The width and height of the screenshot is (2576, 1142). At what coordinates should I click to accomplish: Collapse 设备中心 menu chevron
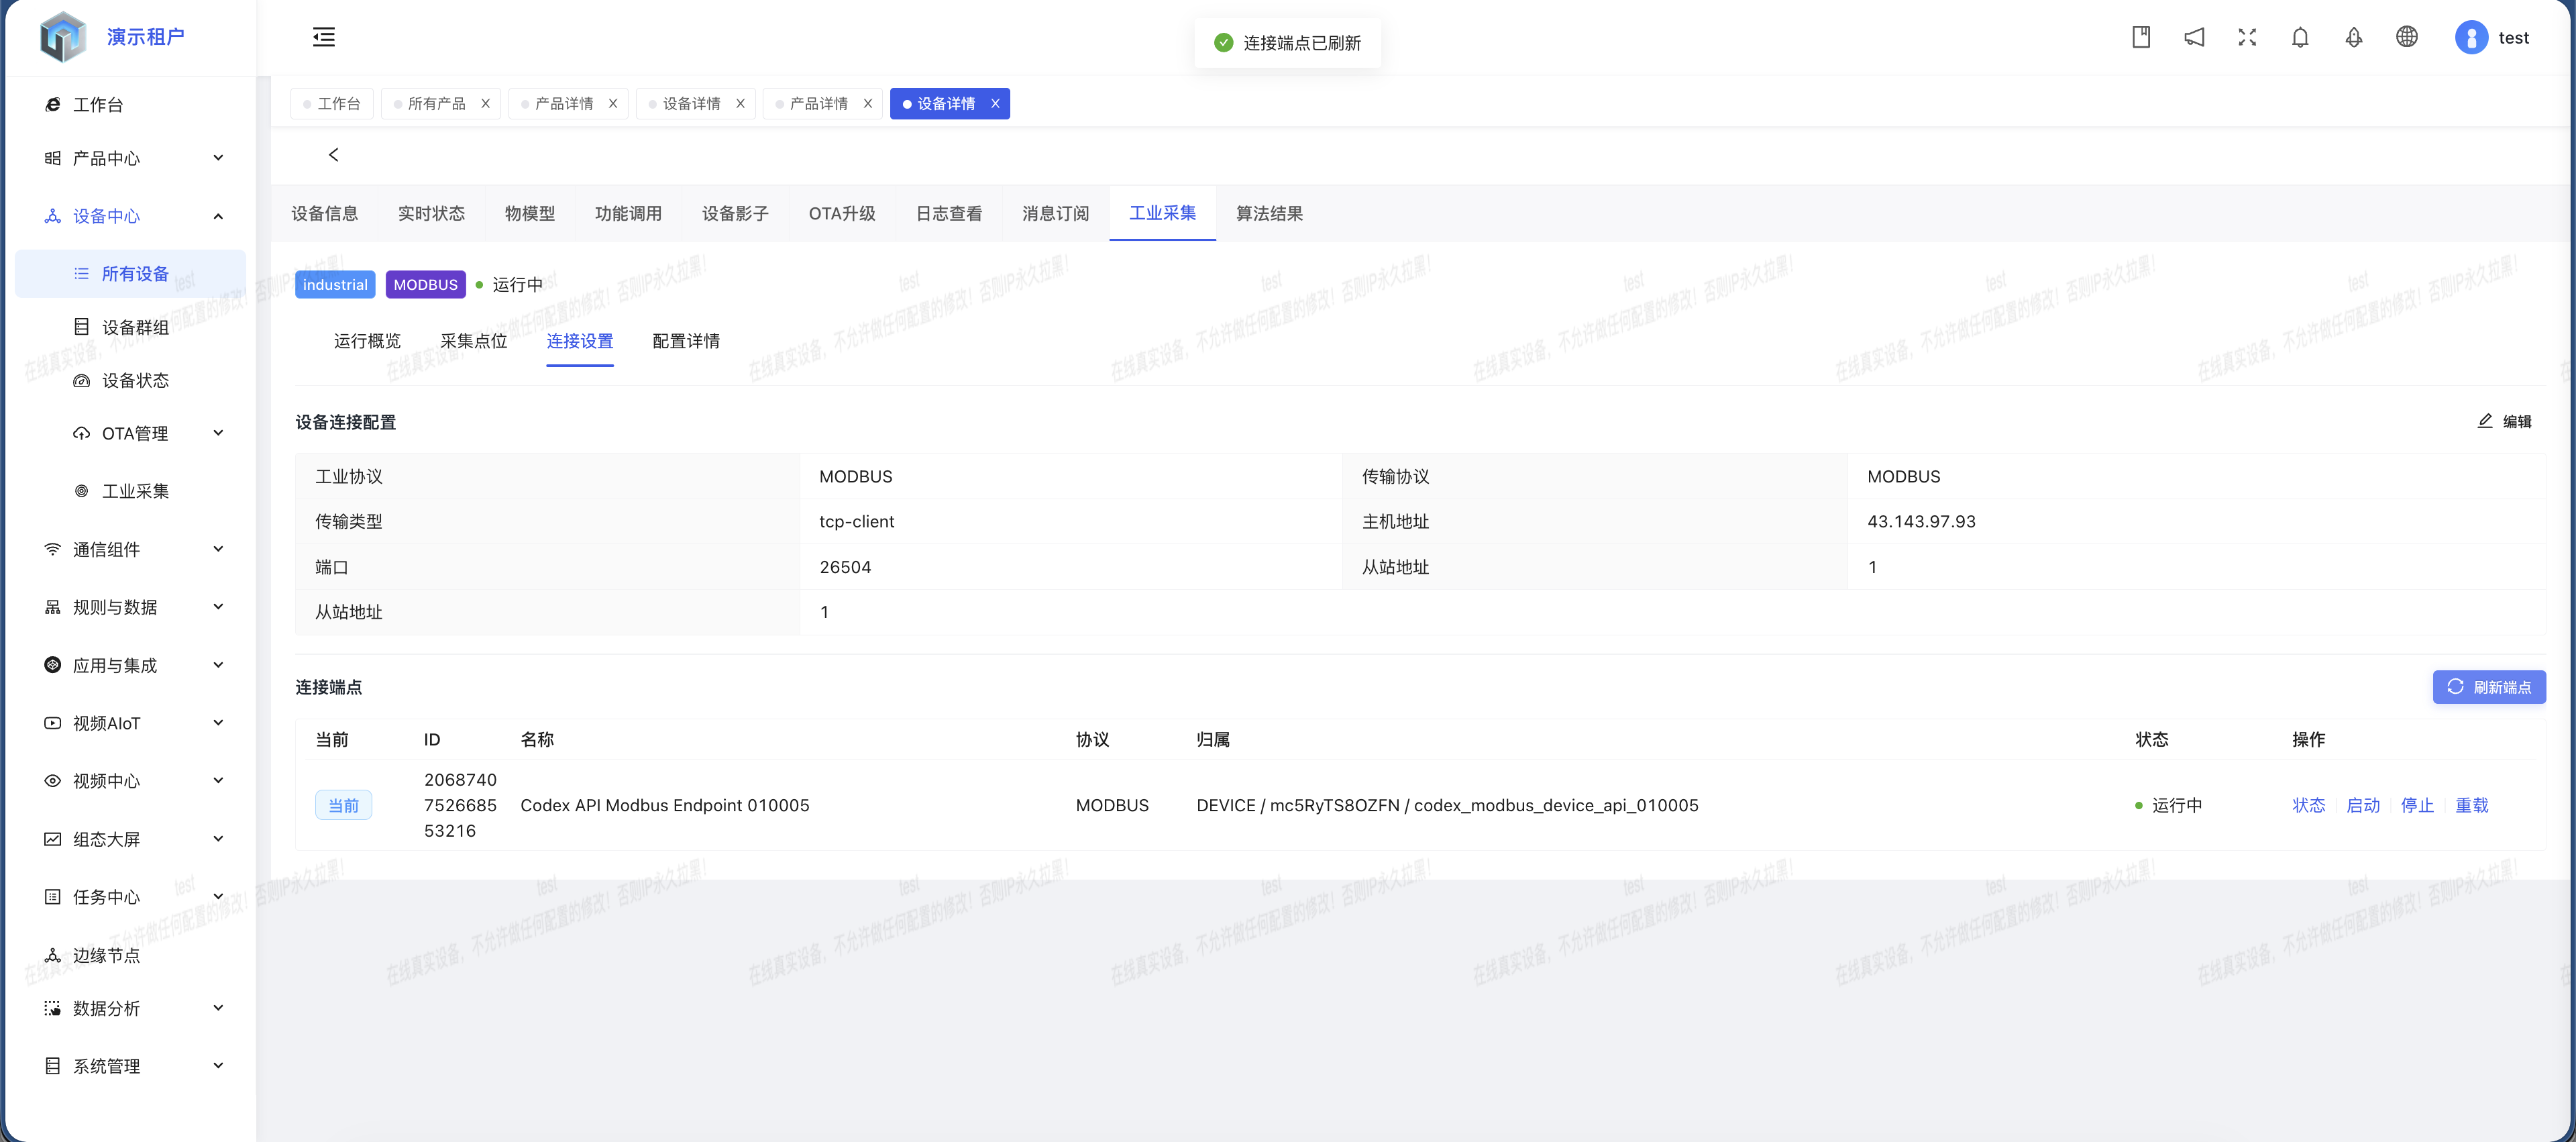pos(218,216)
